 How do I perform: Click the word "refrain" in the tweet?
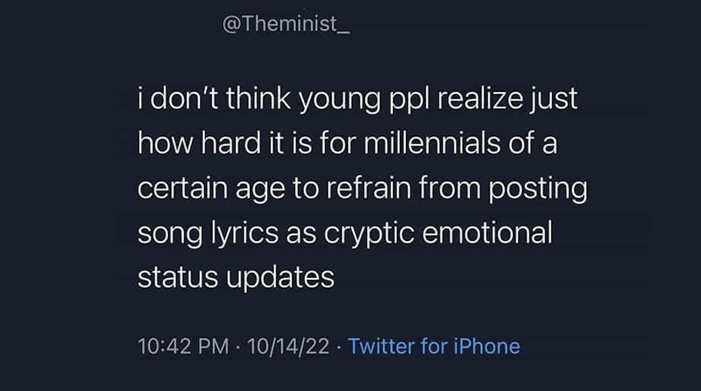click(x=369, y=188)
